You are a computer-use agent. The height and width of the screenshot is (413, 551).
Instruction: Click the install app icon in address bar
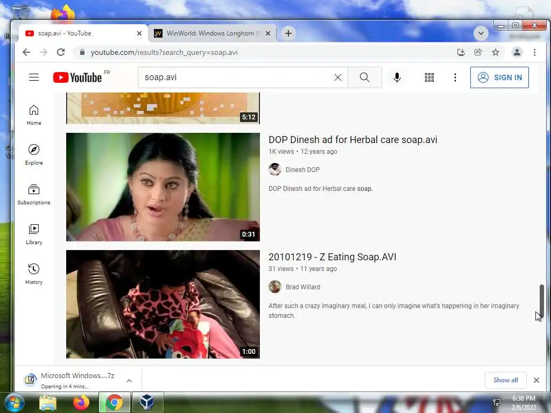tap(461, 52)
